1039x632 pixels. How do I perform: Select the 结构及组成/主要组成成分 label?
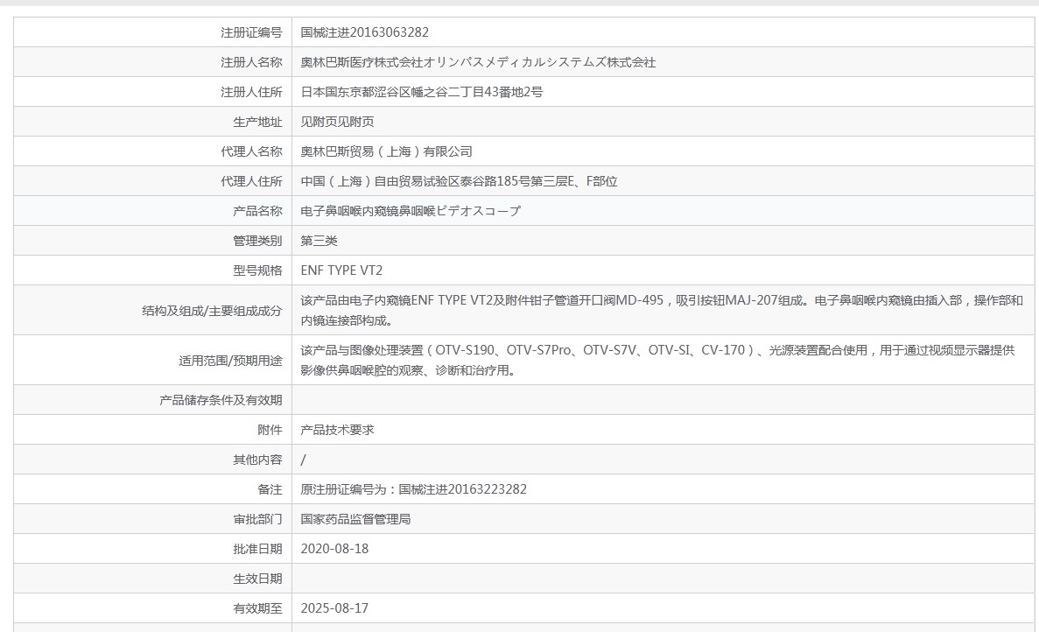coord(212,311)
